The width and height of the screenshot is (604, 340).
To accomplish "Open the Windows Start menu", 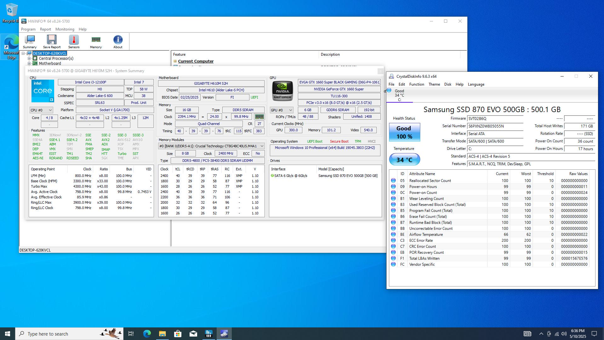I will point(8,334).
